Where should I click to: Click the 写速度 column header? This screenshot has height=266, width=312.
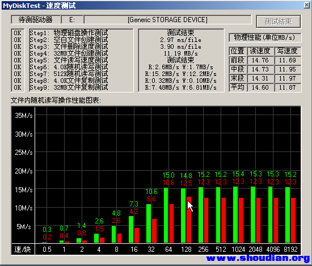(288, 51)
